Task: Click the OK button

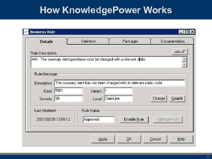Action: pyautogui.click(x=129, y=139)
